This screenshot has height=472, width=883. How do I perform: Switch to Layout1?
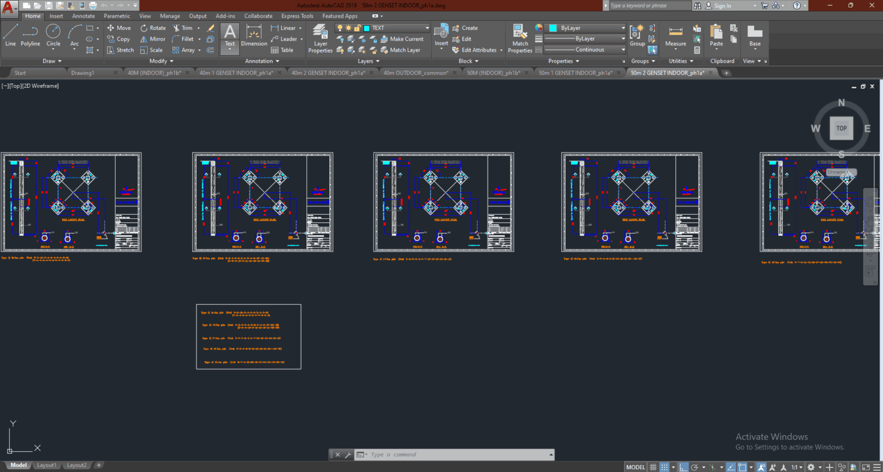coord(47,465)
